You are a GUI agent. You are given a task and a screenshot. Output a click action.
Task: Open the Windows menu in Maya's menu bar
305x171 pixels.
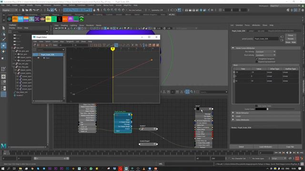tap(47, 5)
